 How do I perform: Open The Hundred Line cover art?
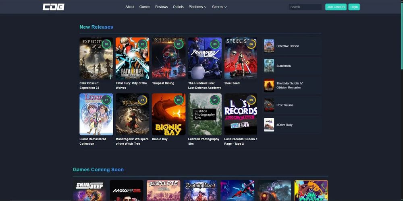(205, 58)
